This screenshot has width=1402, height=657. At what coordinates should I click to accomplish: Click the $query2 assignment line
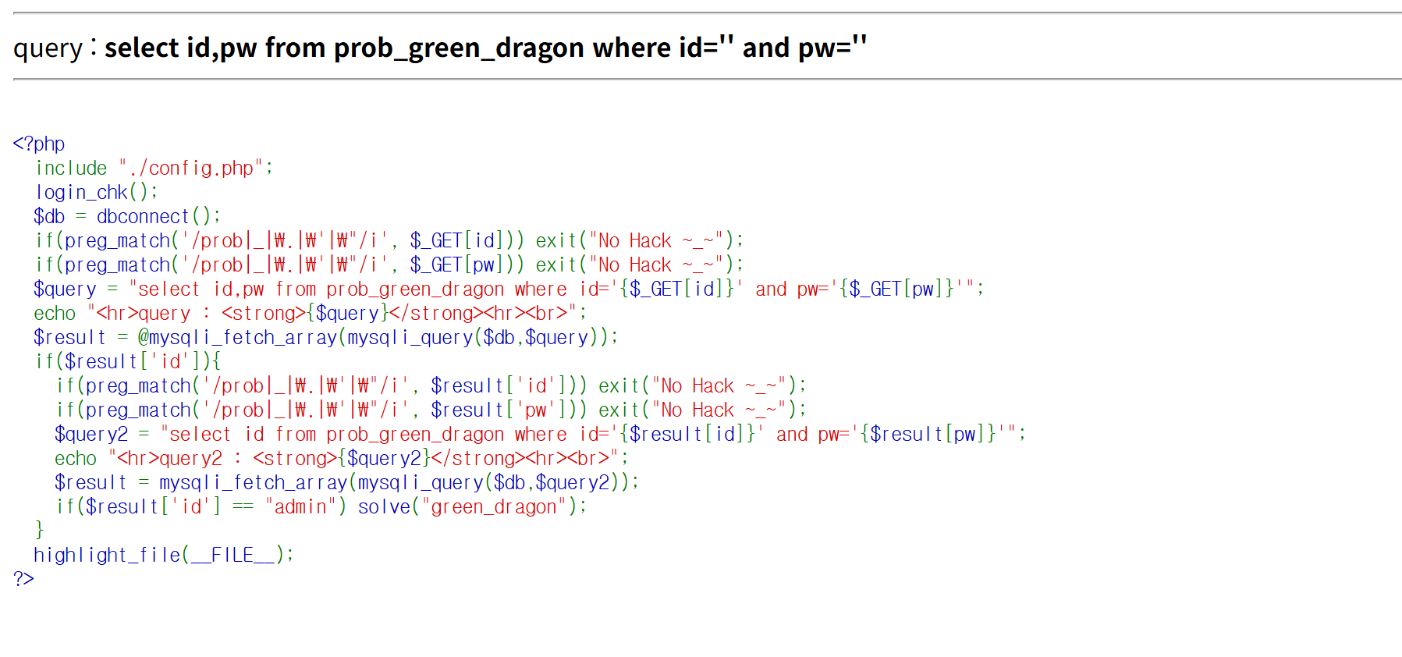(x=540, y=434)
